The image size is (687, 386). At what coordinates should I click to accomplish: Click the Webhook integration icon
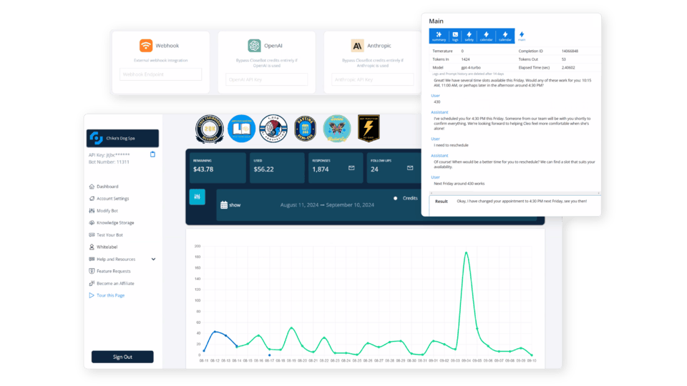pos(146,46)
